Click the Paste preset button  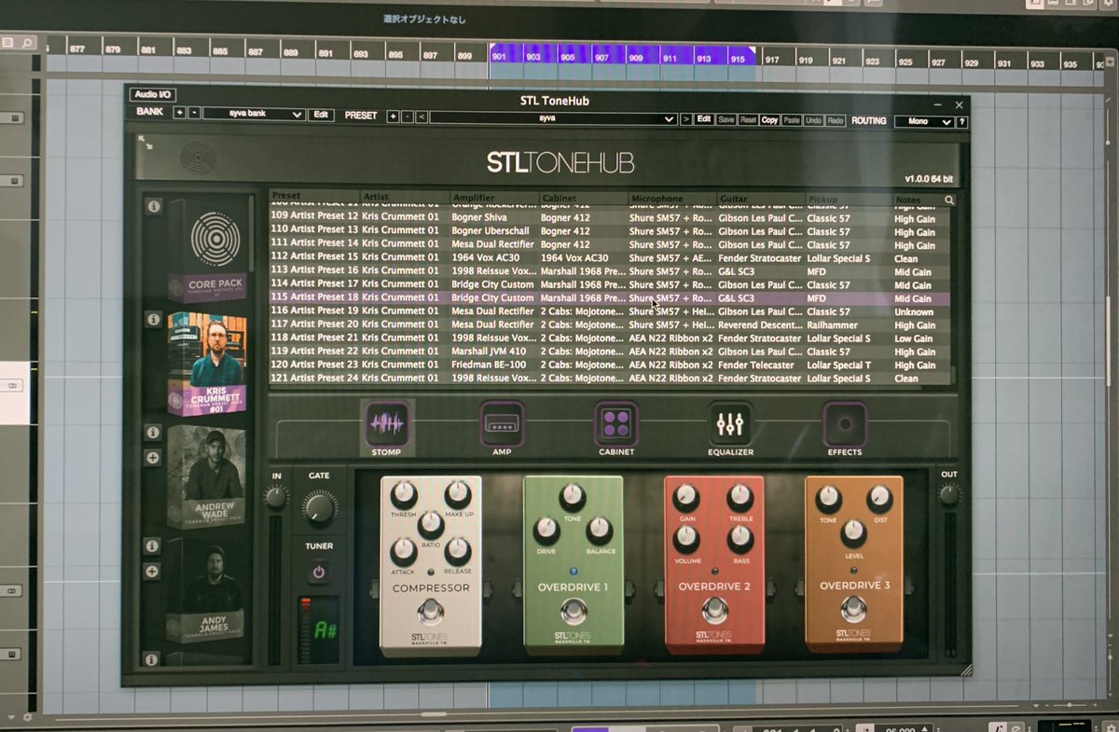tap(792, 120)
